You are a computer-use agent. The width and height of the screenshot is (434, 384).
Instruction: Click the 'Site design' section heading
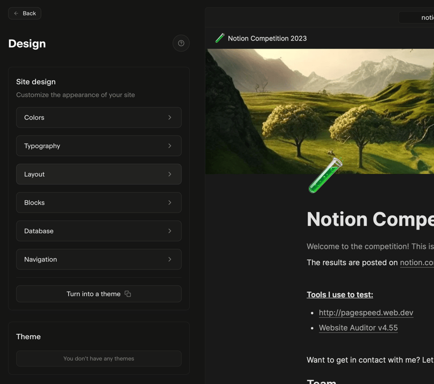point(35,81)
